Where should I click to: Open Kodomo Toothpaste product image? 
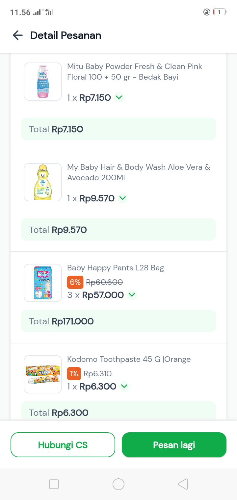tap(43, 374)
